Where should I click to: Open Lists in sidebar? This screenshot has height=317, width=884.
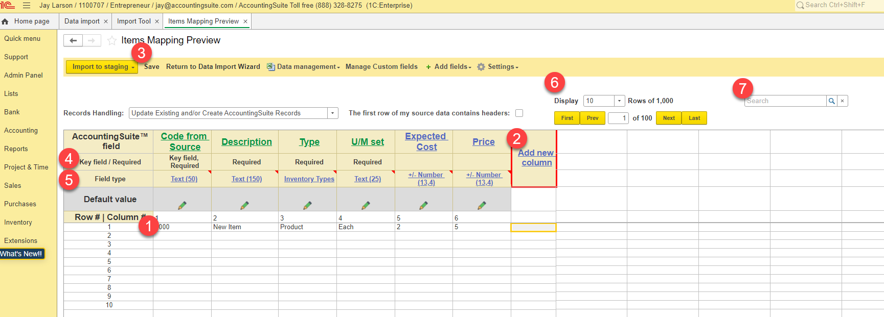(11, 94)
